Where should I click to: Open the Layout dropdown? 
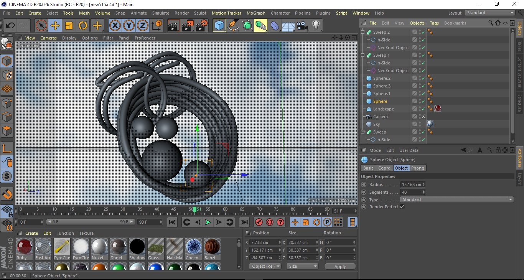click(489, 13)
